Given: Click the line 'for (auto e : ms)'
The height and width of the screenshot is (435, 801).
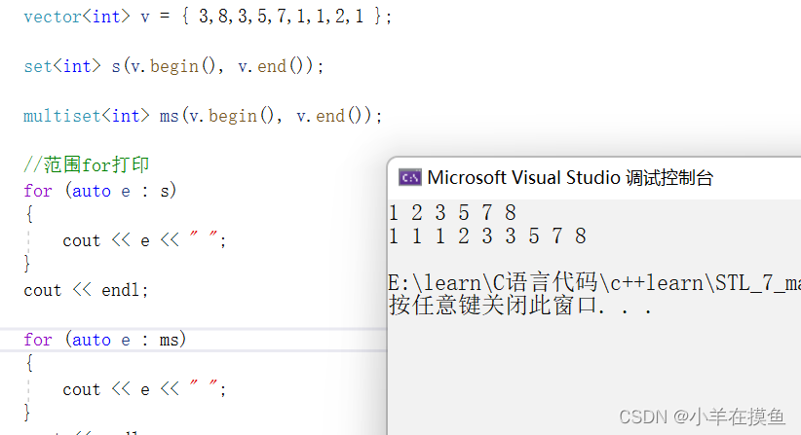Looking at the screenshot, I should (x=104, y=340).
